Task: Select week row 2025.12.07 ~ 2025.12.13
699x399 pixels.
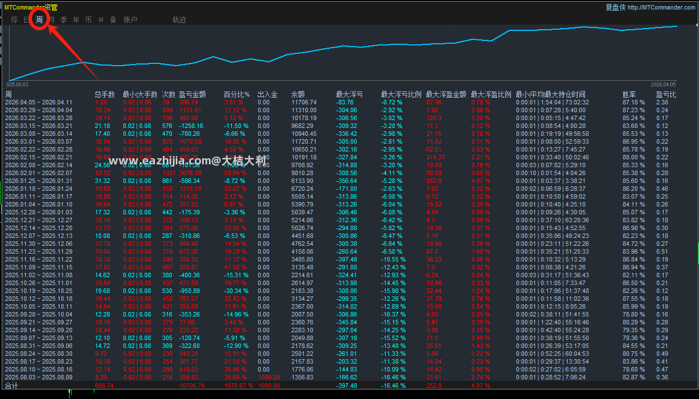Action: point(349,236)
